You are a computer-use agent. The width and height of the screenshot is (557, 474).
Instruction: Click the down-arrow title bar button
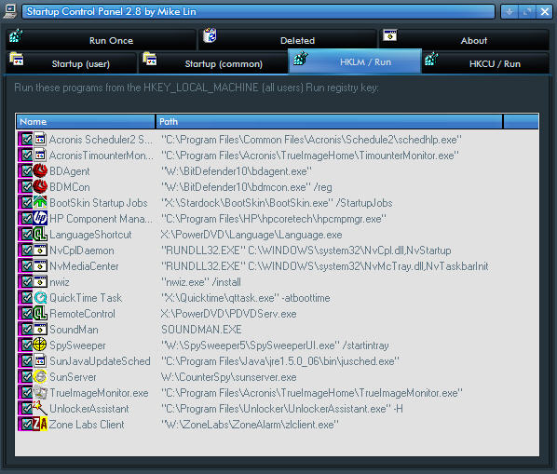tap(509, 12)
